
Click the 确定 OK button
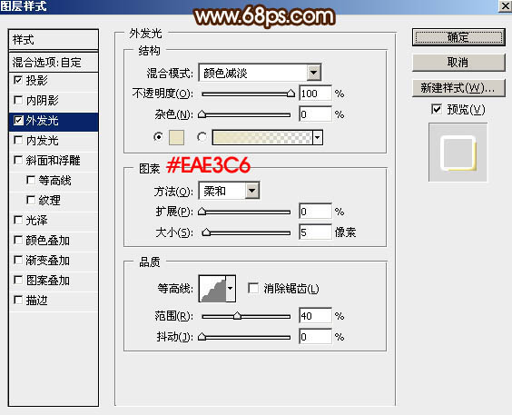(x=458, y=37)
